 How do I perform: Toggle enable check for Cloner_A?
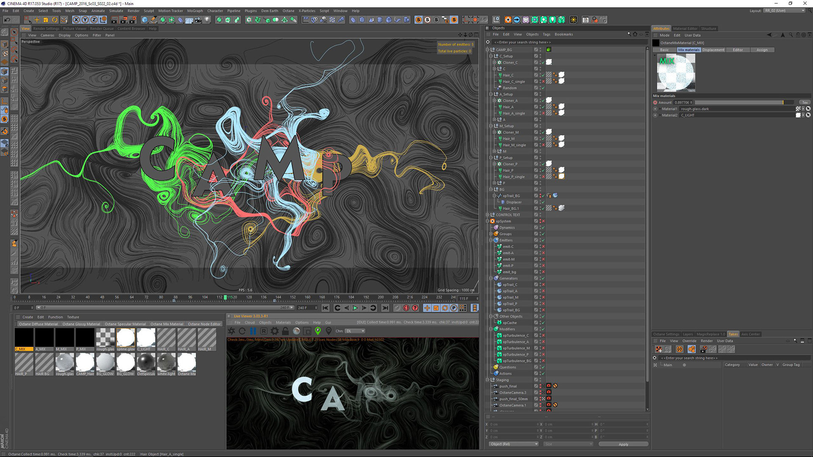click(543, 101)
